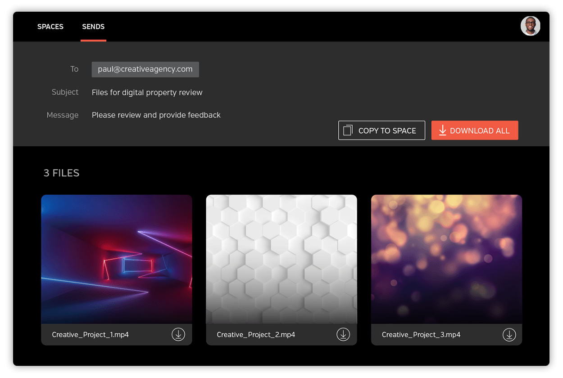Click the Creative_Project_1.mp4 file name
Screen dimensions: 563x378
pyautogui.click(x=91, y=334)
